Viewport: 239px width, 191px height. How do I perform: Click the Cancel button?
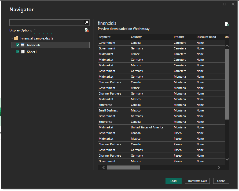coord(221,181)
